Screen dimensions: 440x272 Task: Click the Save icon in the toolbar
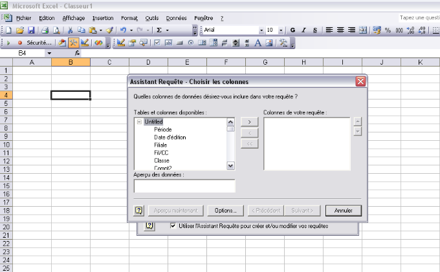pyautogui.click(x=30, y=30)
